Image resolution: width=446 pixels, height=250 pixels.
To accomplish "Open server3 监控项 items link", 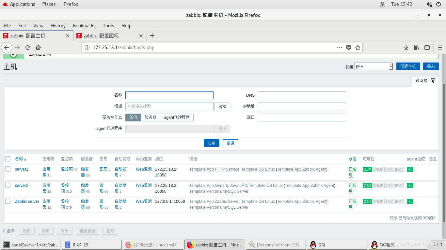I will point(65,188).
